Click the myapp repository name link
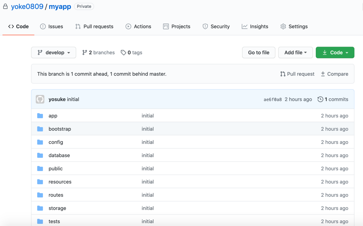This screenshot has height=226, width=363. click(60, 7)
